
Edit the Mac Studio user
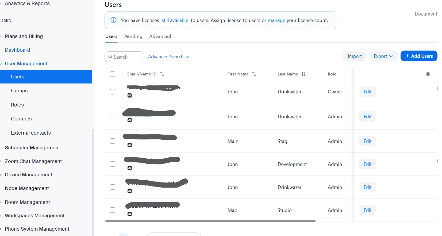pyautogui.click(x=368, y=210)
